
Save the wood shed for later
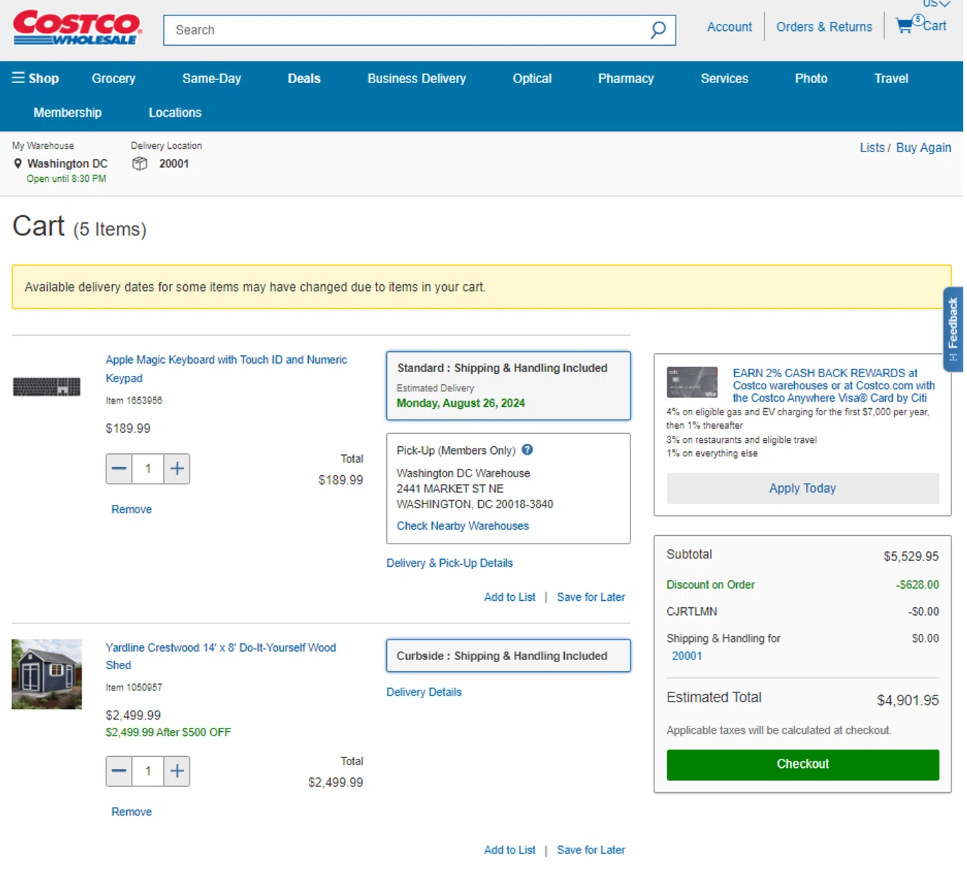pyautogui.click(x=591, y=850)
